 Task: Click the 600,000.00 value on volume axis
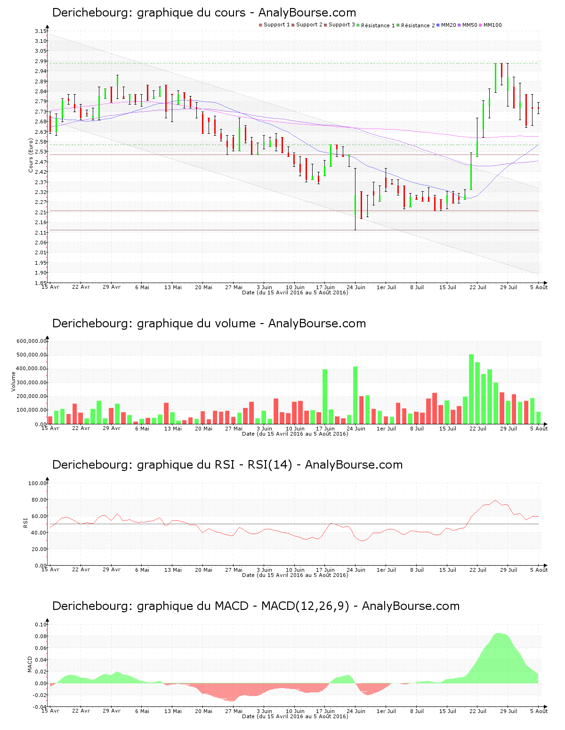point(32,341)
